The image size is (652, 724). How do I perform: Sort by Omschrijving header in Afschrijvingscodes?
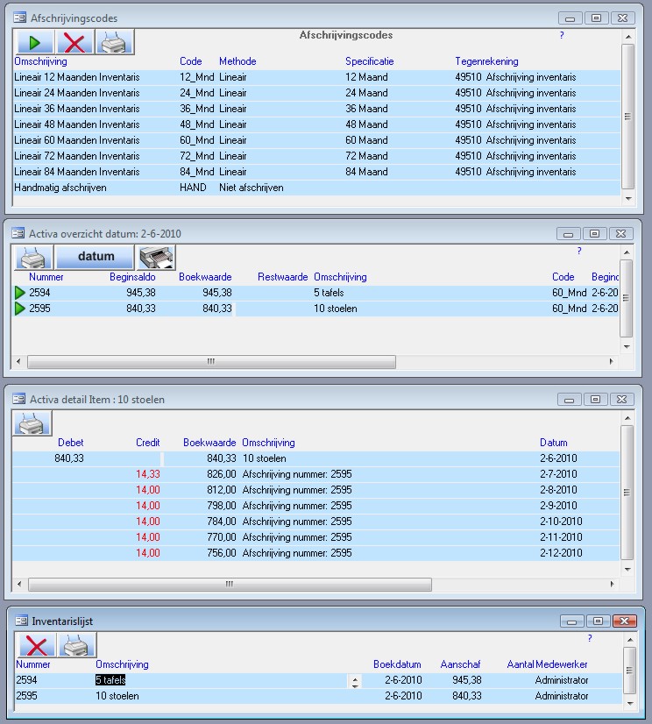[40, 61]
